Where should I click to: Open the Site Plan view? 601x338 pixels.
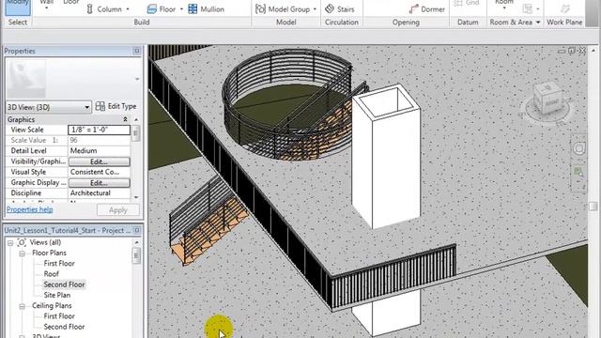(x=56, y=295)
